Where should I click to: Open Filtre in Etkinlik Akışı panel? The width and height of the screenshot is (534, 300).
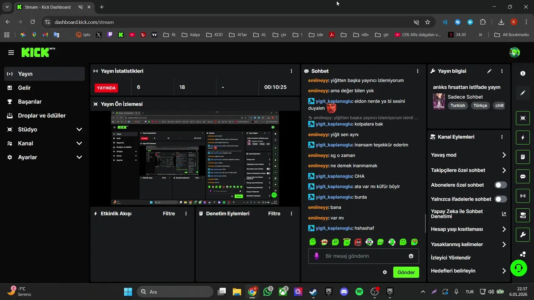[x=169, y=213]
